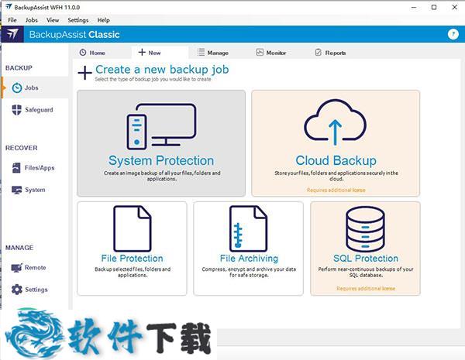Click the title bar BackupAssist app icon
The image size is (465, 360).
point(9,7)
